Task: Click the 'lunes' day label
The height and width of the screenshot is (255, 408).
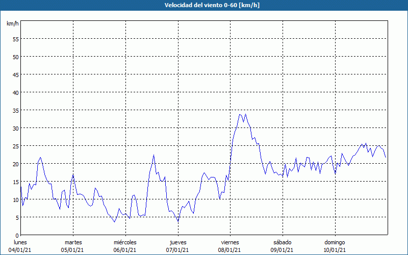Action: (20, 243)
